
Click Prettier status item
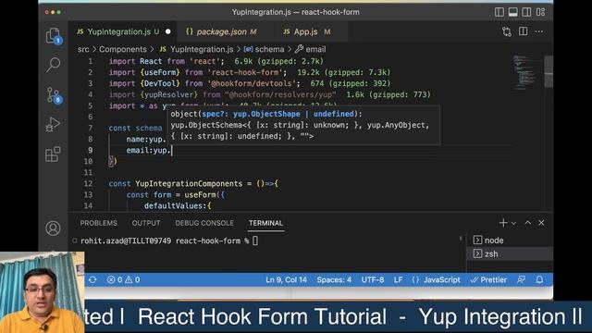(x=488, y=279)
